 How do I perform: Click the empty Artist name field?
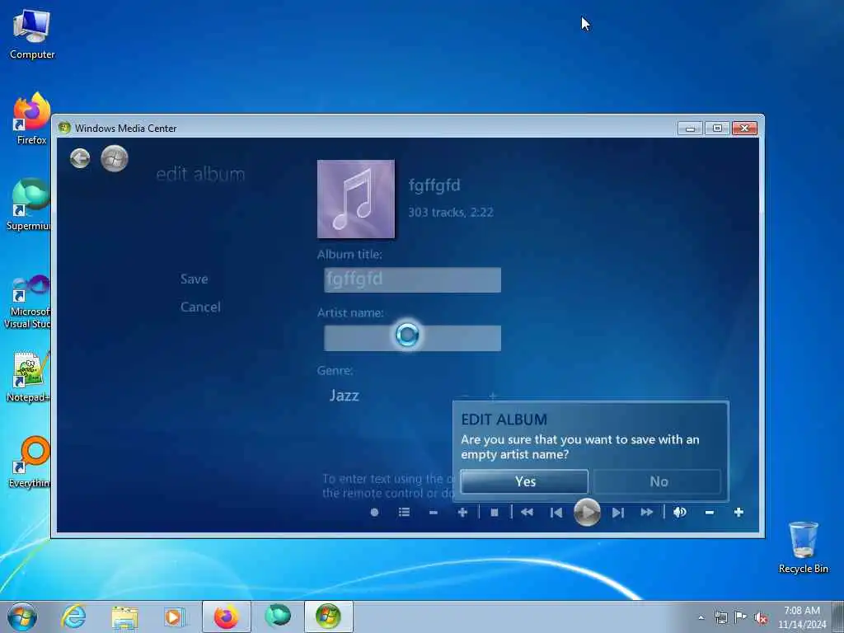click(412, 338)
